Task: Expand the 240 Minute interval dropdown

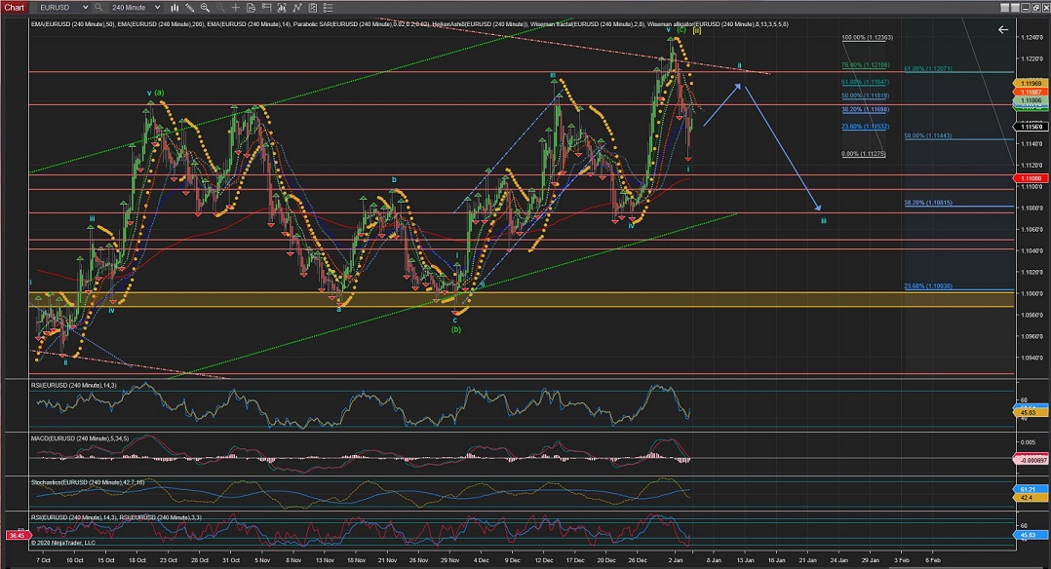Action: (157, 7)
